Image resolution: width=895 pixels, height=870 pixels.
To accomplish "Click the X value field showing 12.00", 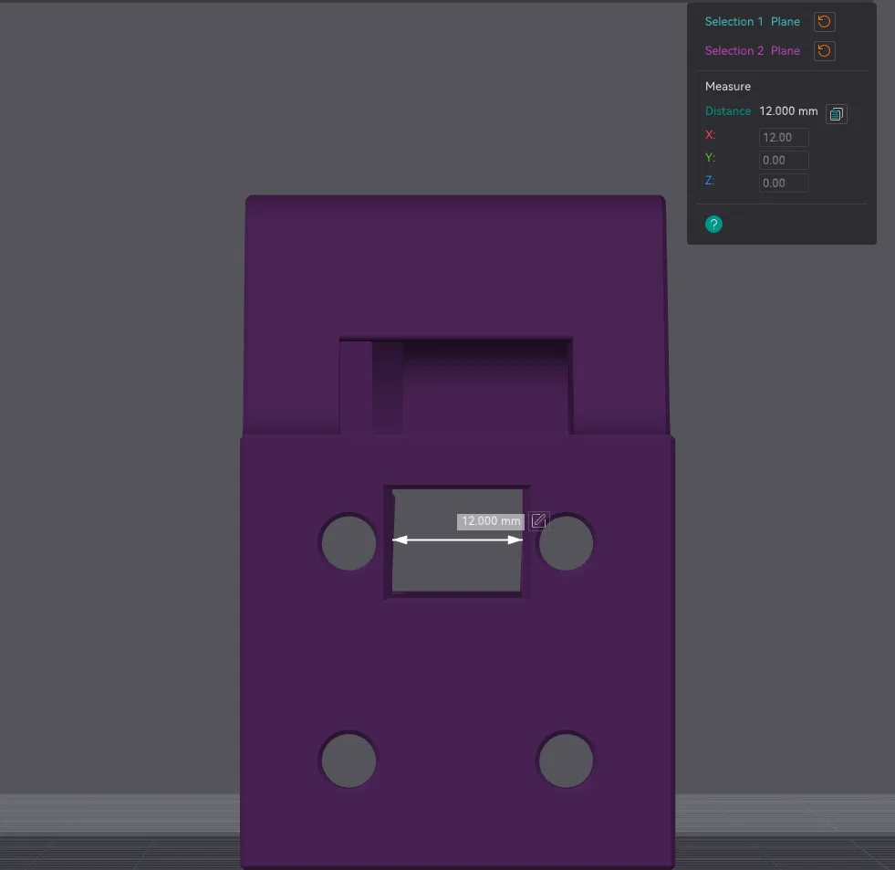I will [x=784, y=137].
